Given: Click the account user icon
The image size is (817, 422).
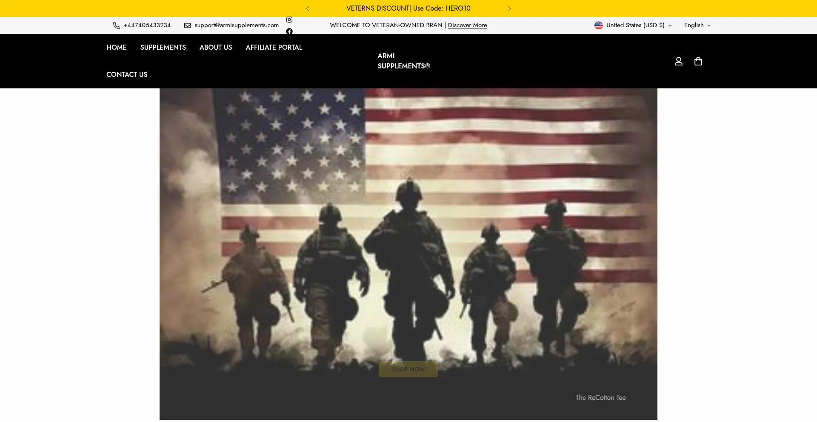Looking at the screenshot, I should (x=679, y=61).
